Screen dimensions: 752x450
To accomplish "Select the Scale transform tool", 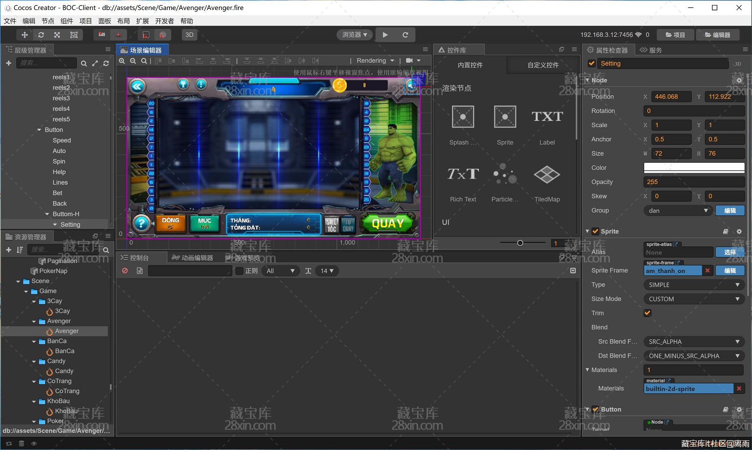I will coord(57,35).
